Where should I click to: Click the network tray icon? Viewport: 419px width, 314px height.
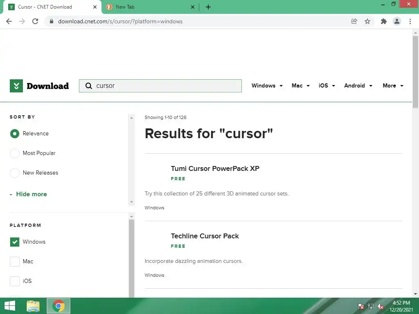pos(371,306)
